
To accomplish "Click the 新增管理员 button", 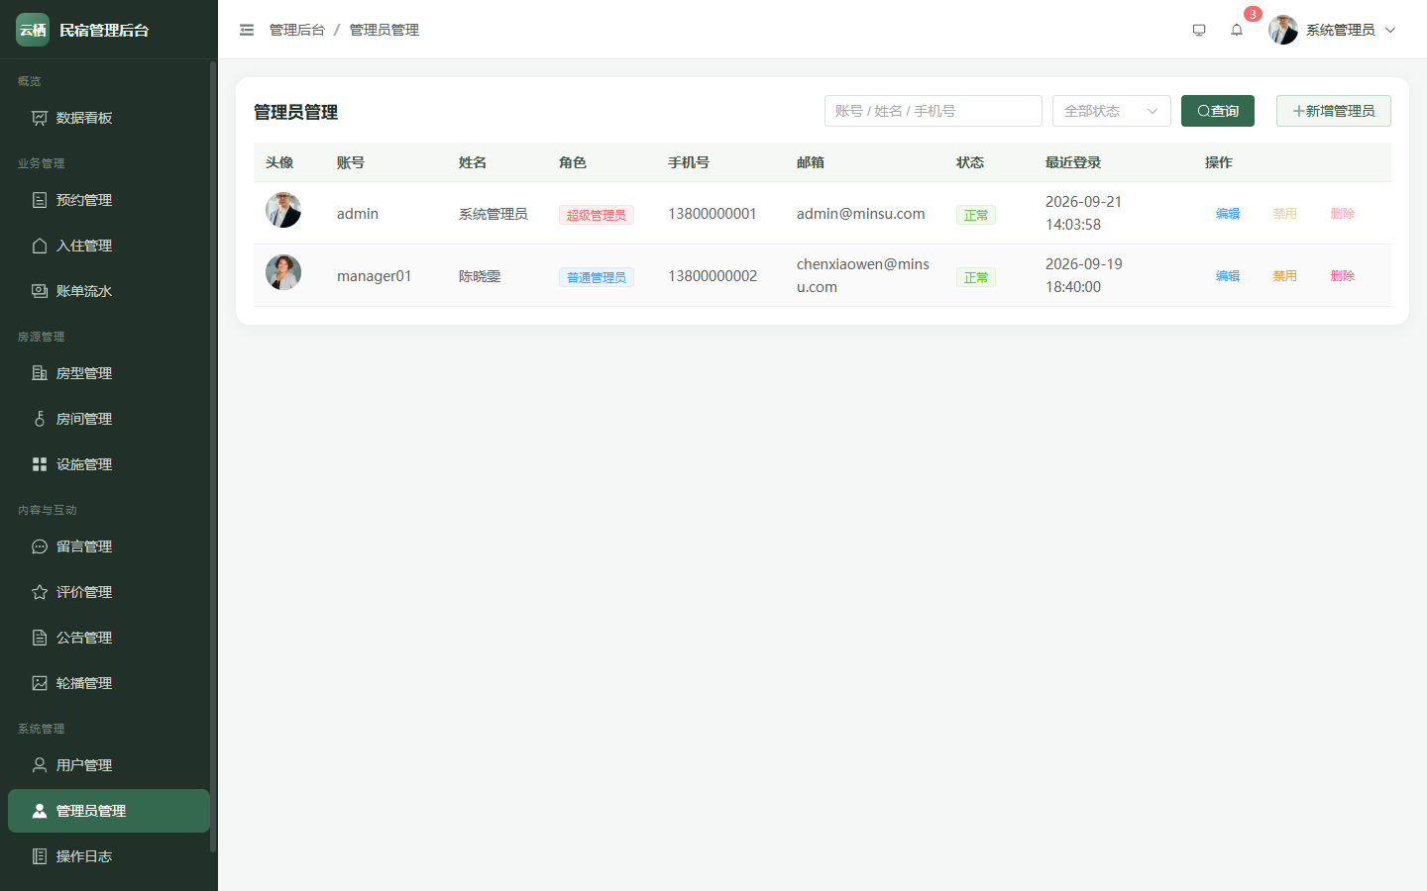I will coord(1334,111).
